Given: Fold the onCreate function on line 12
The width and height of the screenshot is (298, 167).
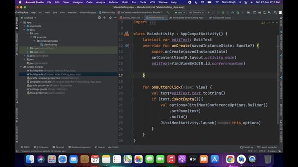Looking at the screenshot, I should pos(132,45).
